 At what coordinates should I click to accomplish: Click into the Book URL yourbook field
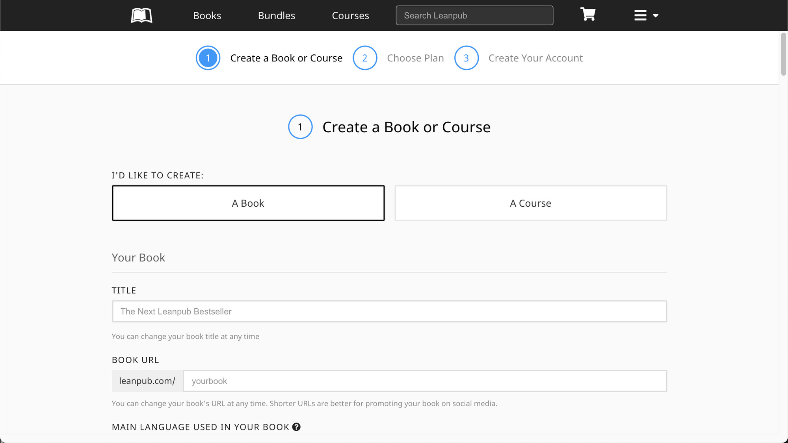click(x=425, y=381)
